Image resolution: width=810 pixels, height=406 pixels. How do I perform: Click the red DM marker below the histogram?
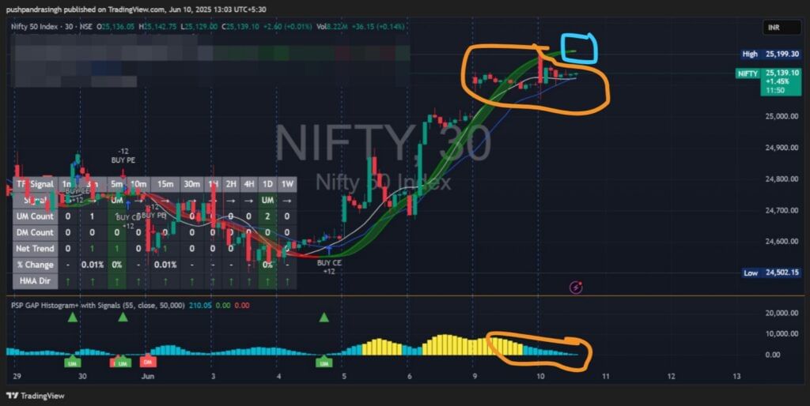tap(149, 361)
